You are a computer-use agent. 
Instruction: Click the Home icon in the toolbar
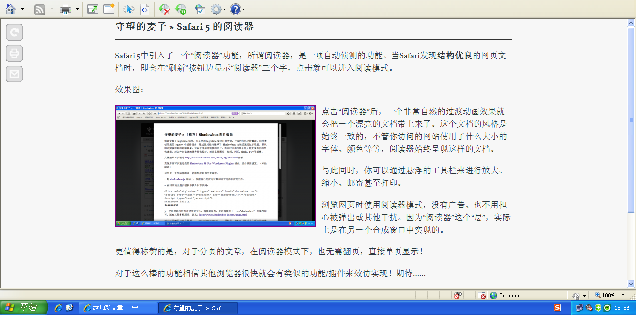point(11,9)
